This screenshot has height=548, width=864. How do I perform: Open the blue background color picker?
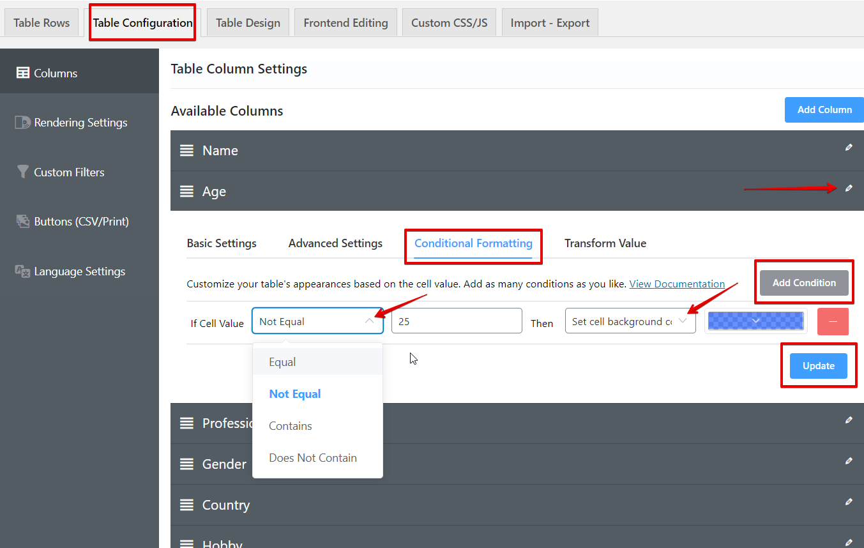[x=756, y=321]
